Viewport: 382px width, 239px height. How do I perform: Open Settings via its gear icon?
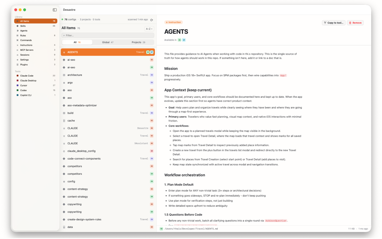coord(17,60)
